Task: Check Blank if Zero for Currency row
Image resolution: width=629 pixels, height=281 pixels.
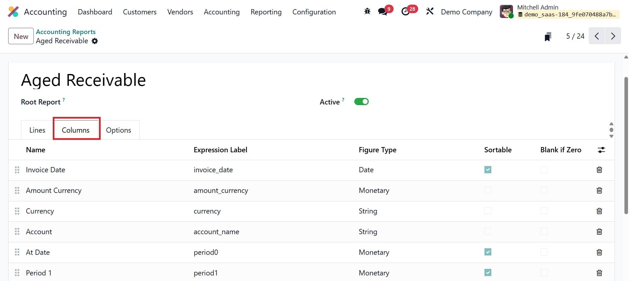Action: [x=544, y=211]
